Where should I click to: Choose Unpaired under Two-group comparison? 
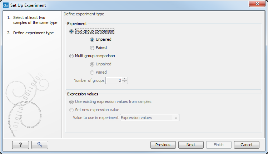[x=92, y=40]
